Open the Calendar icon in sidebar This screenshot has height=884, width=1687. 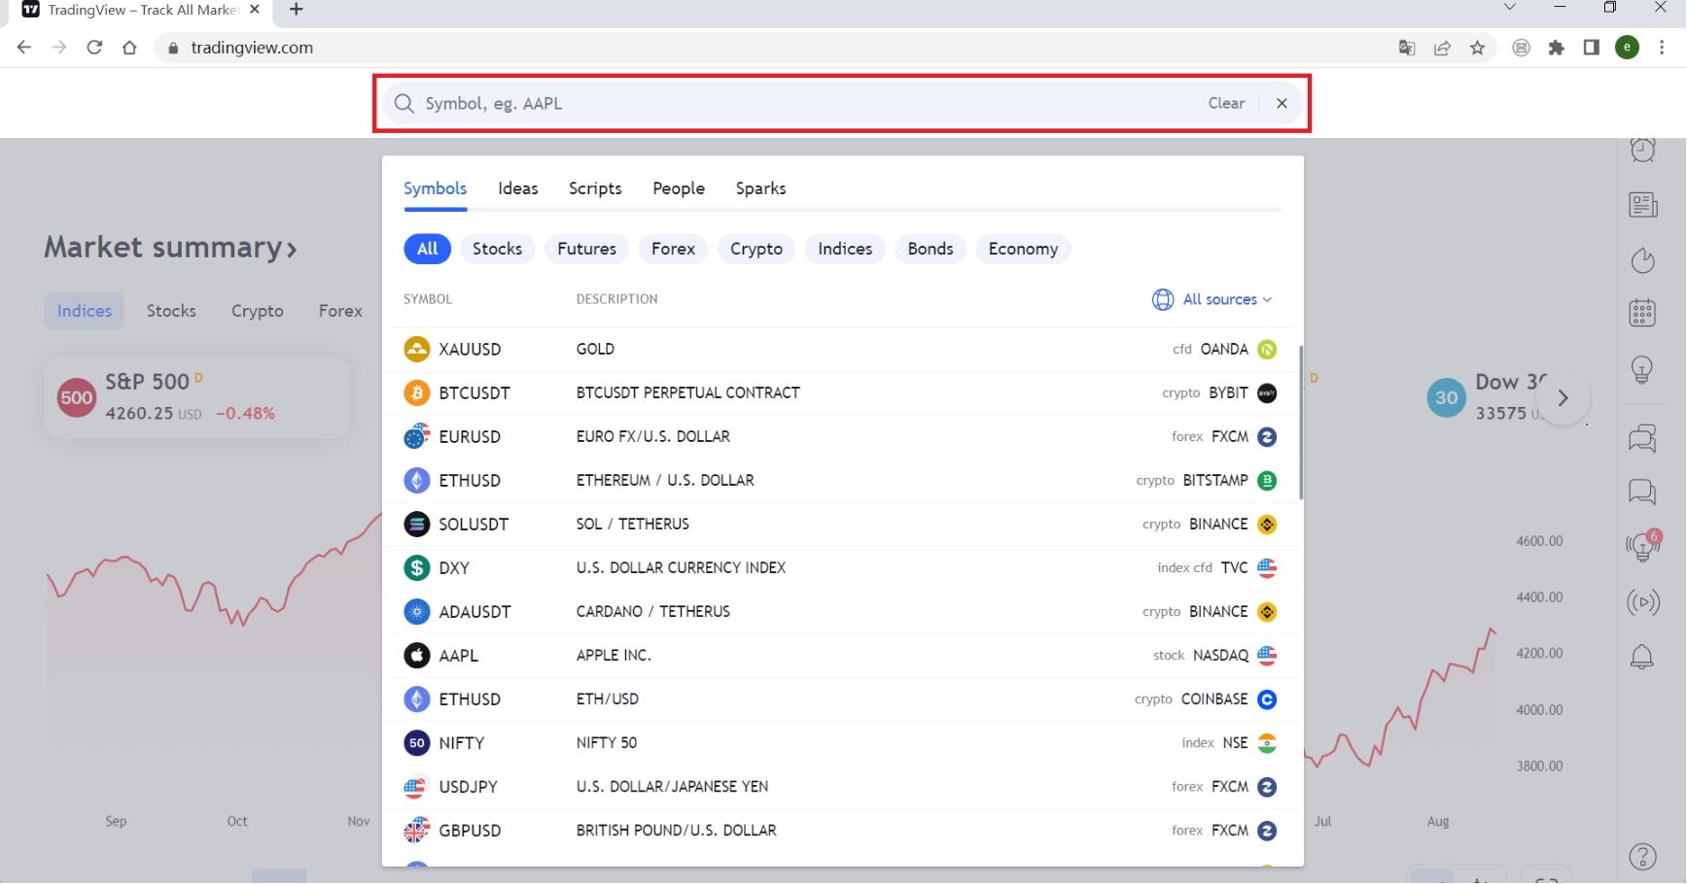coord(1642,314)
